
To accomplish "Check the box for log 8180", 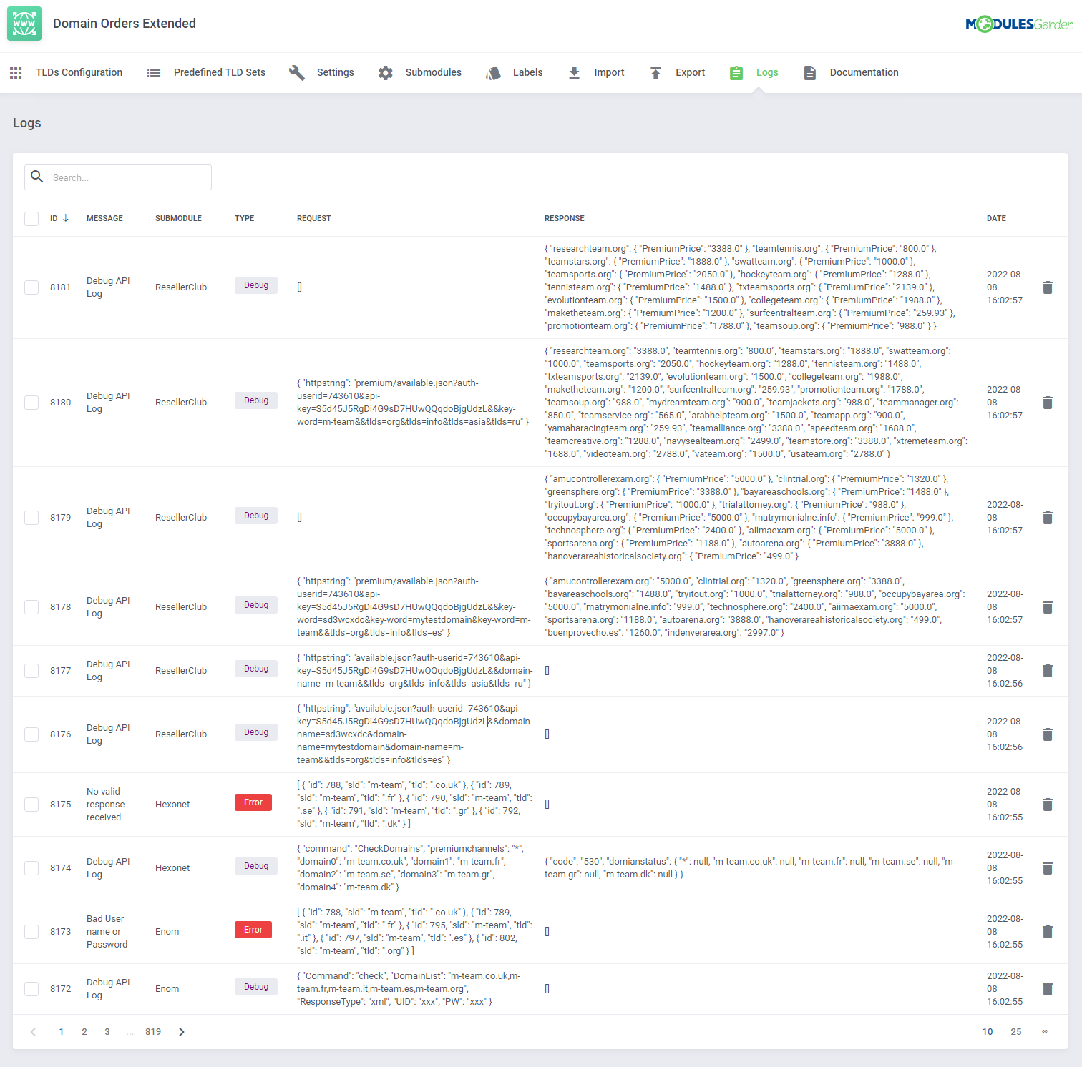I will tap(31, 403).
